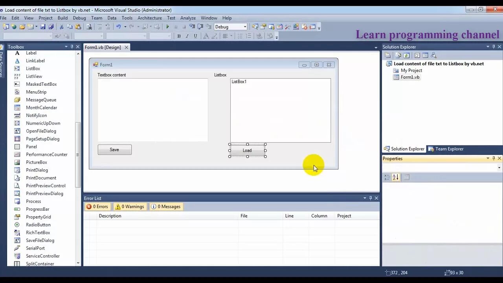Image resolution: width=503 pixels, height=283 pixels.
Task: Open active documents dropdown at tab strip
Action: point(376,48)
